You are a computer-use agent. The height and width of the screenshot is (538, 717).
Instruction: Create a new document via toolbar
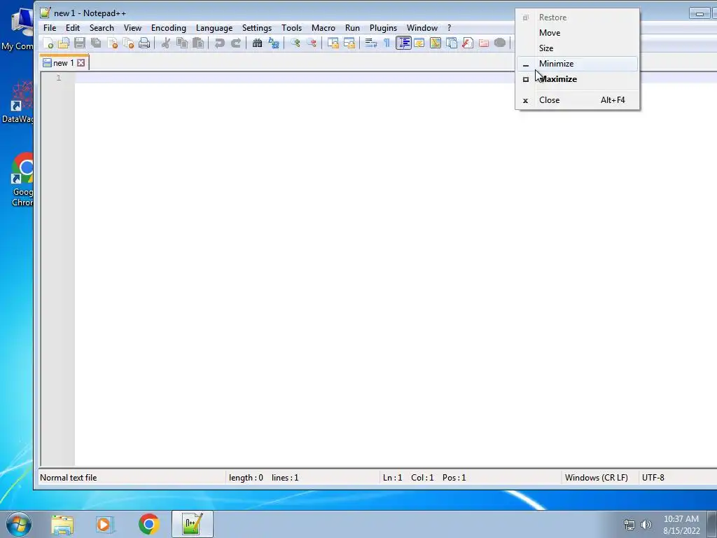click(48, 43)
